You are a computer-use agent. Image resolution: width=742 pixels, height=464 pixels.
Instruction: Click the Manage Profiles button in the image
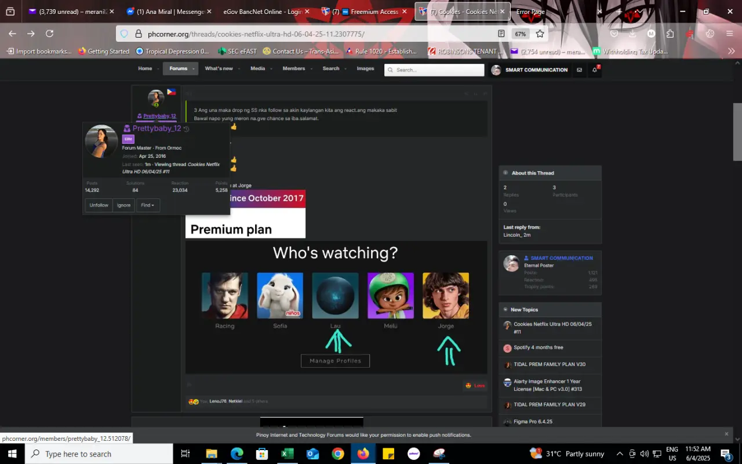click(x=335, y=361)
